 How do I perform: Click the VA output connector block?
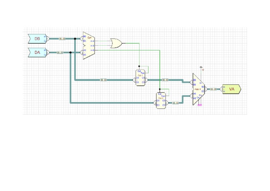pyautogui.click(x=231, y=89)
